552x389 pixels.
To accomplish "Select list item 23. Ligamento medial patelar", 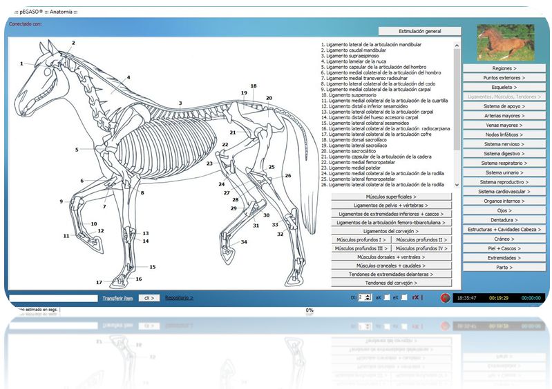I will pos(351,168).
